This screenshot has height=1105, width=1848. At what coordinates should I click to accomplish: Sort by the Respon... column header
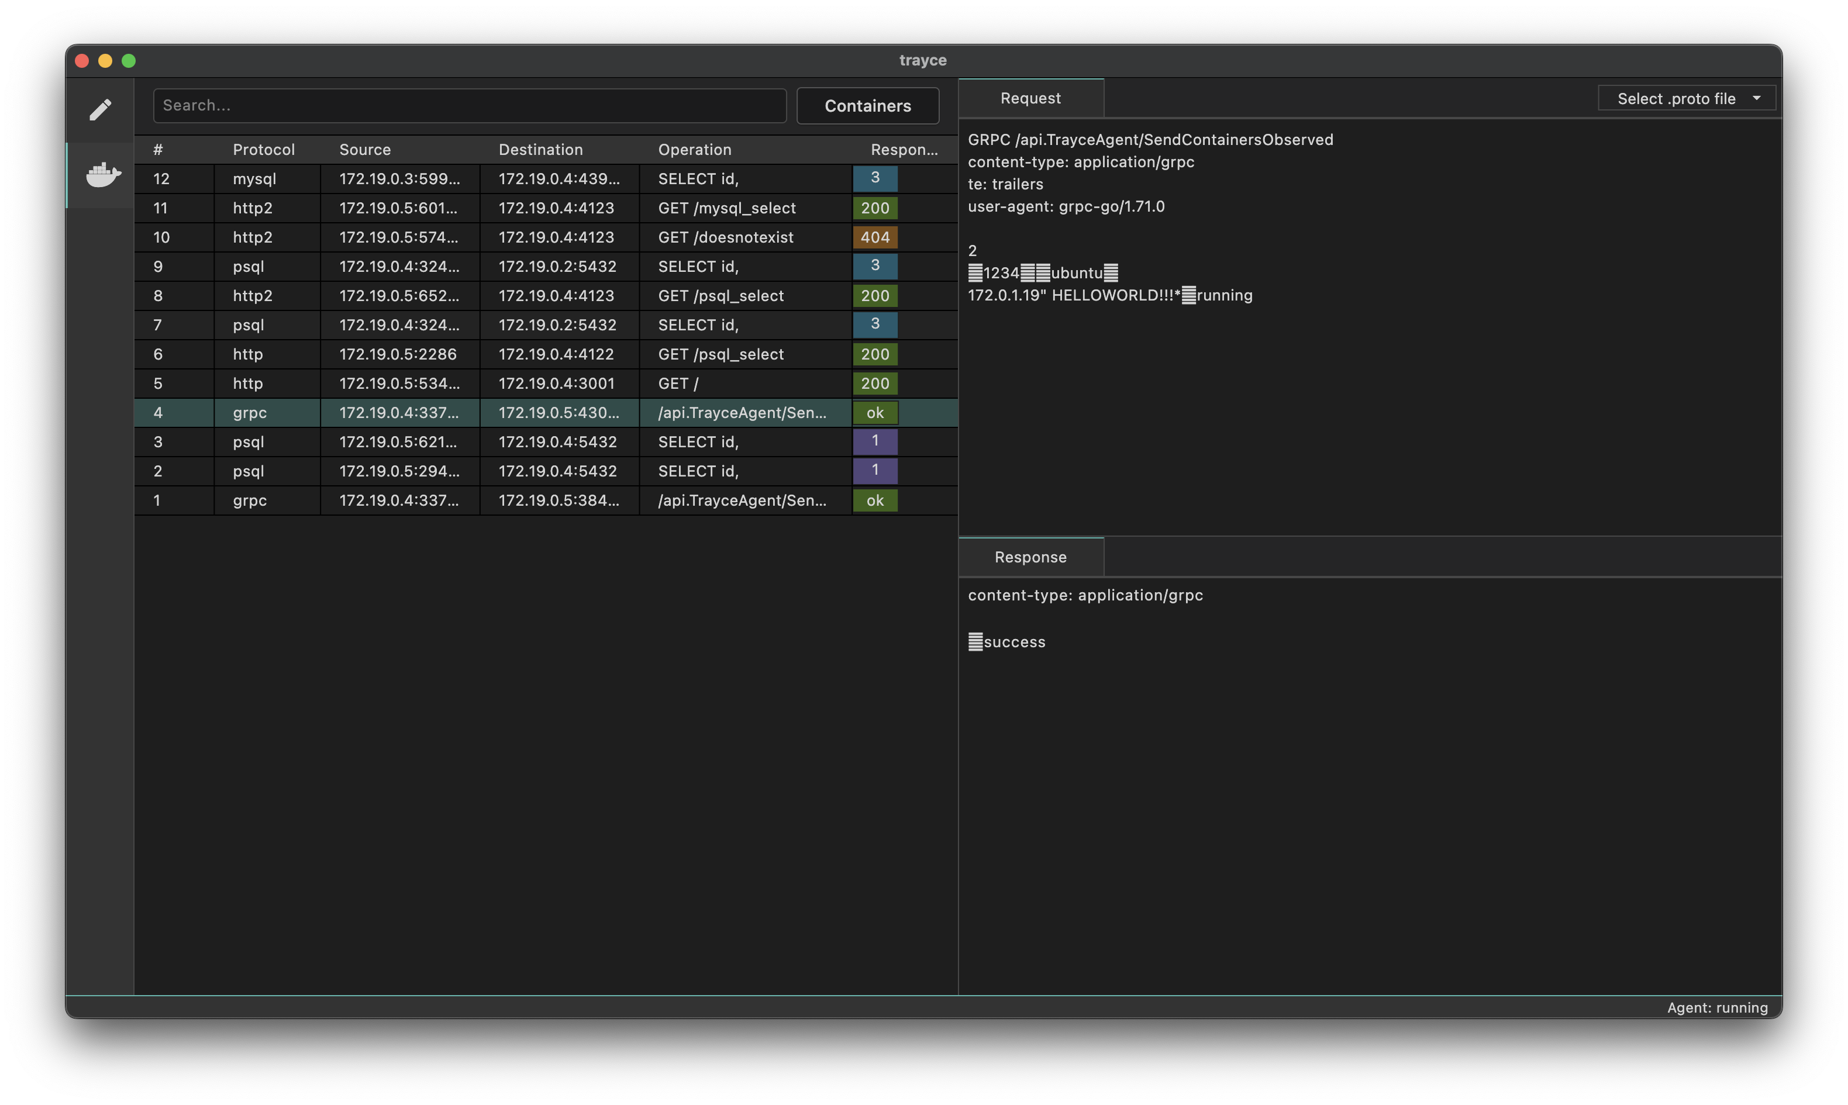tap(904, 150)
